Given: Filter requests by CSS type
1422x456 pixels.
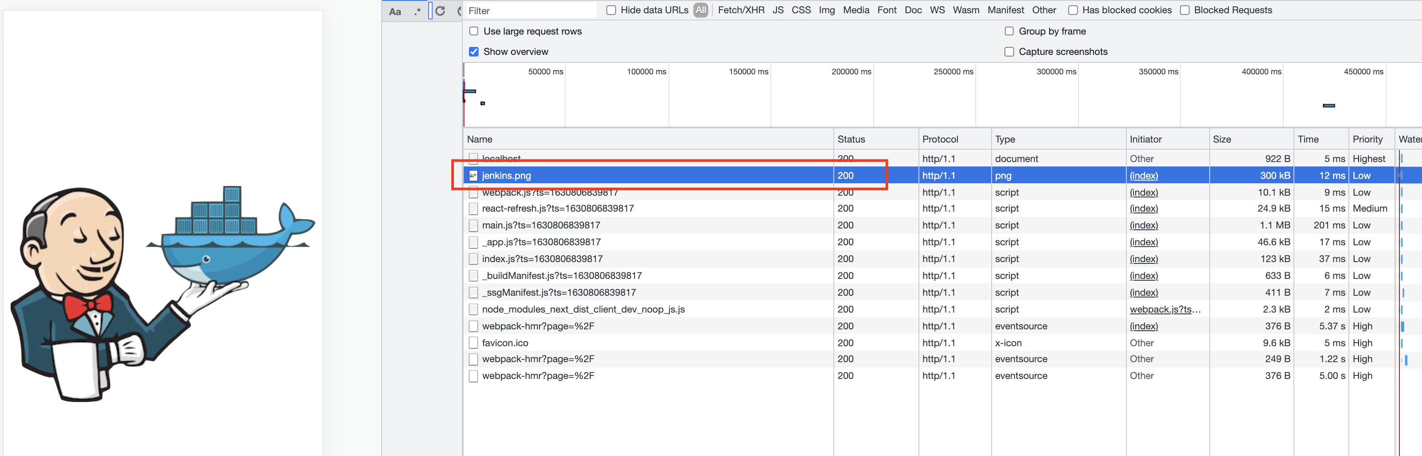Looking at the screenshot, I should (801, 10).
